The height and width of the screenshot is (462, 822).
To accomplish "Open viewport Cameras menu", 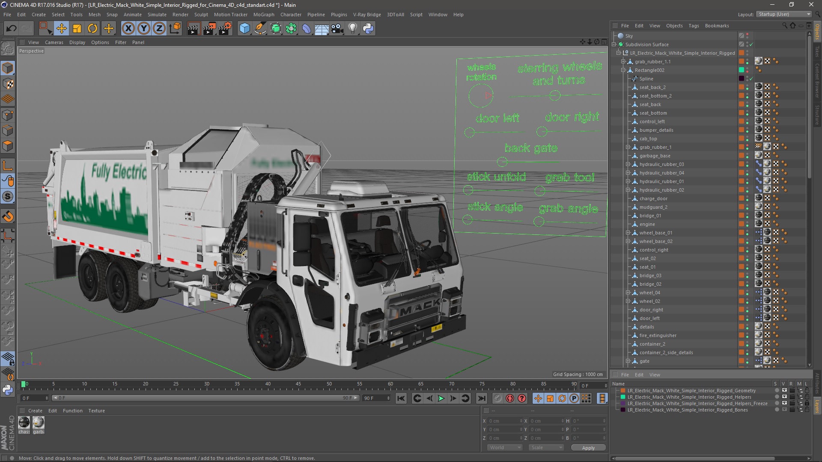I will (x=54, y=42).
